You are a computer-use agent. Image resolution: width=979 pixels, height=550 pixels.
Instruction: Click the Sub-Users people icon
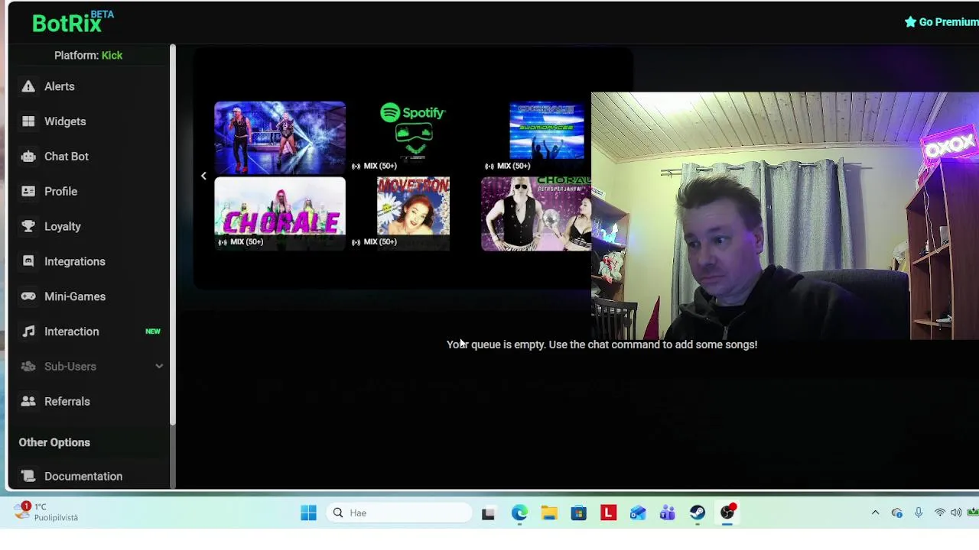click(x=28, y=367)
